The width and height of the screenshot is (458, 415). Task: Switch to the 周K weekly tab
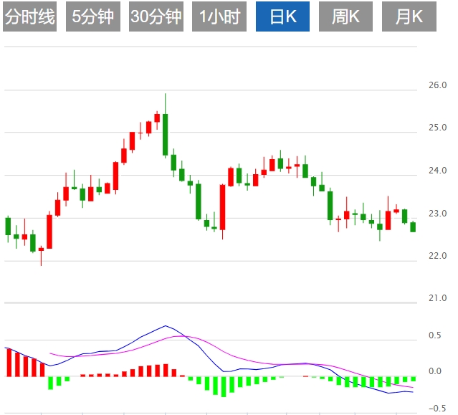(346, 16)
